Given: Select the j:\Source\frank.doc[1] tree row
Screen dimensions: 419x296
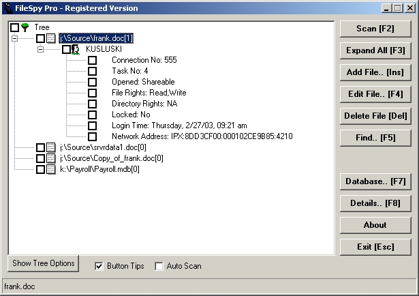Looking at the screenshot, I should coord(96,38).
